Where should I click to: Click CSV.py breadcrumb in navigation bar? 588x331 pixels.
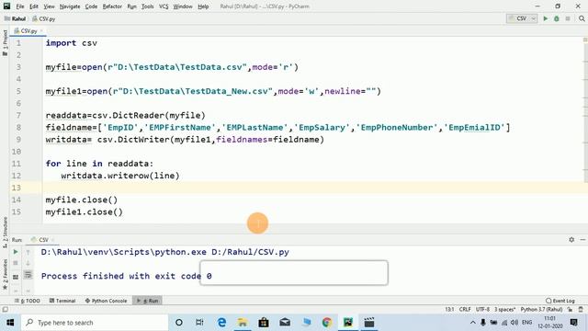coord(44,18)
